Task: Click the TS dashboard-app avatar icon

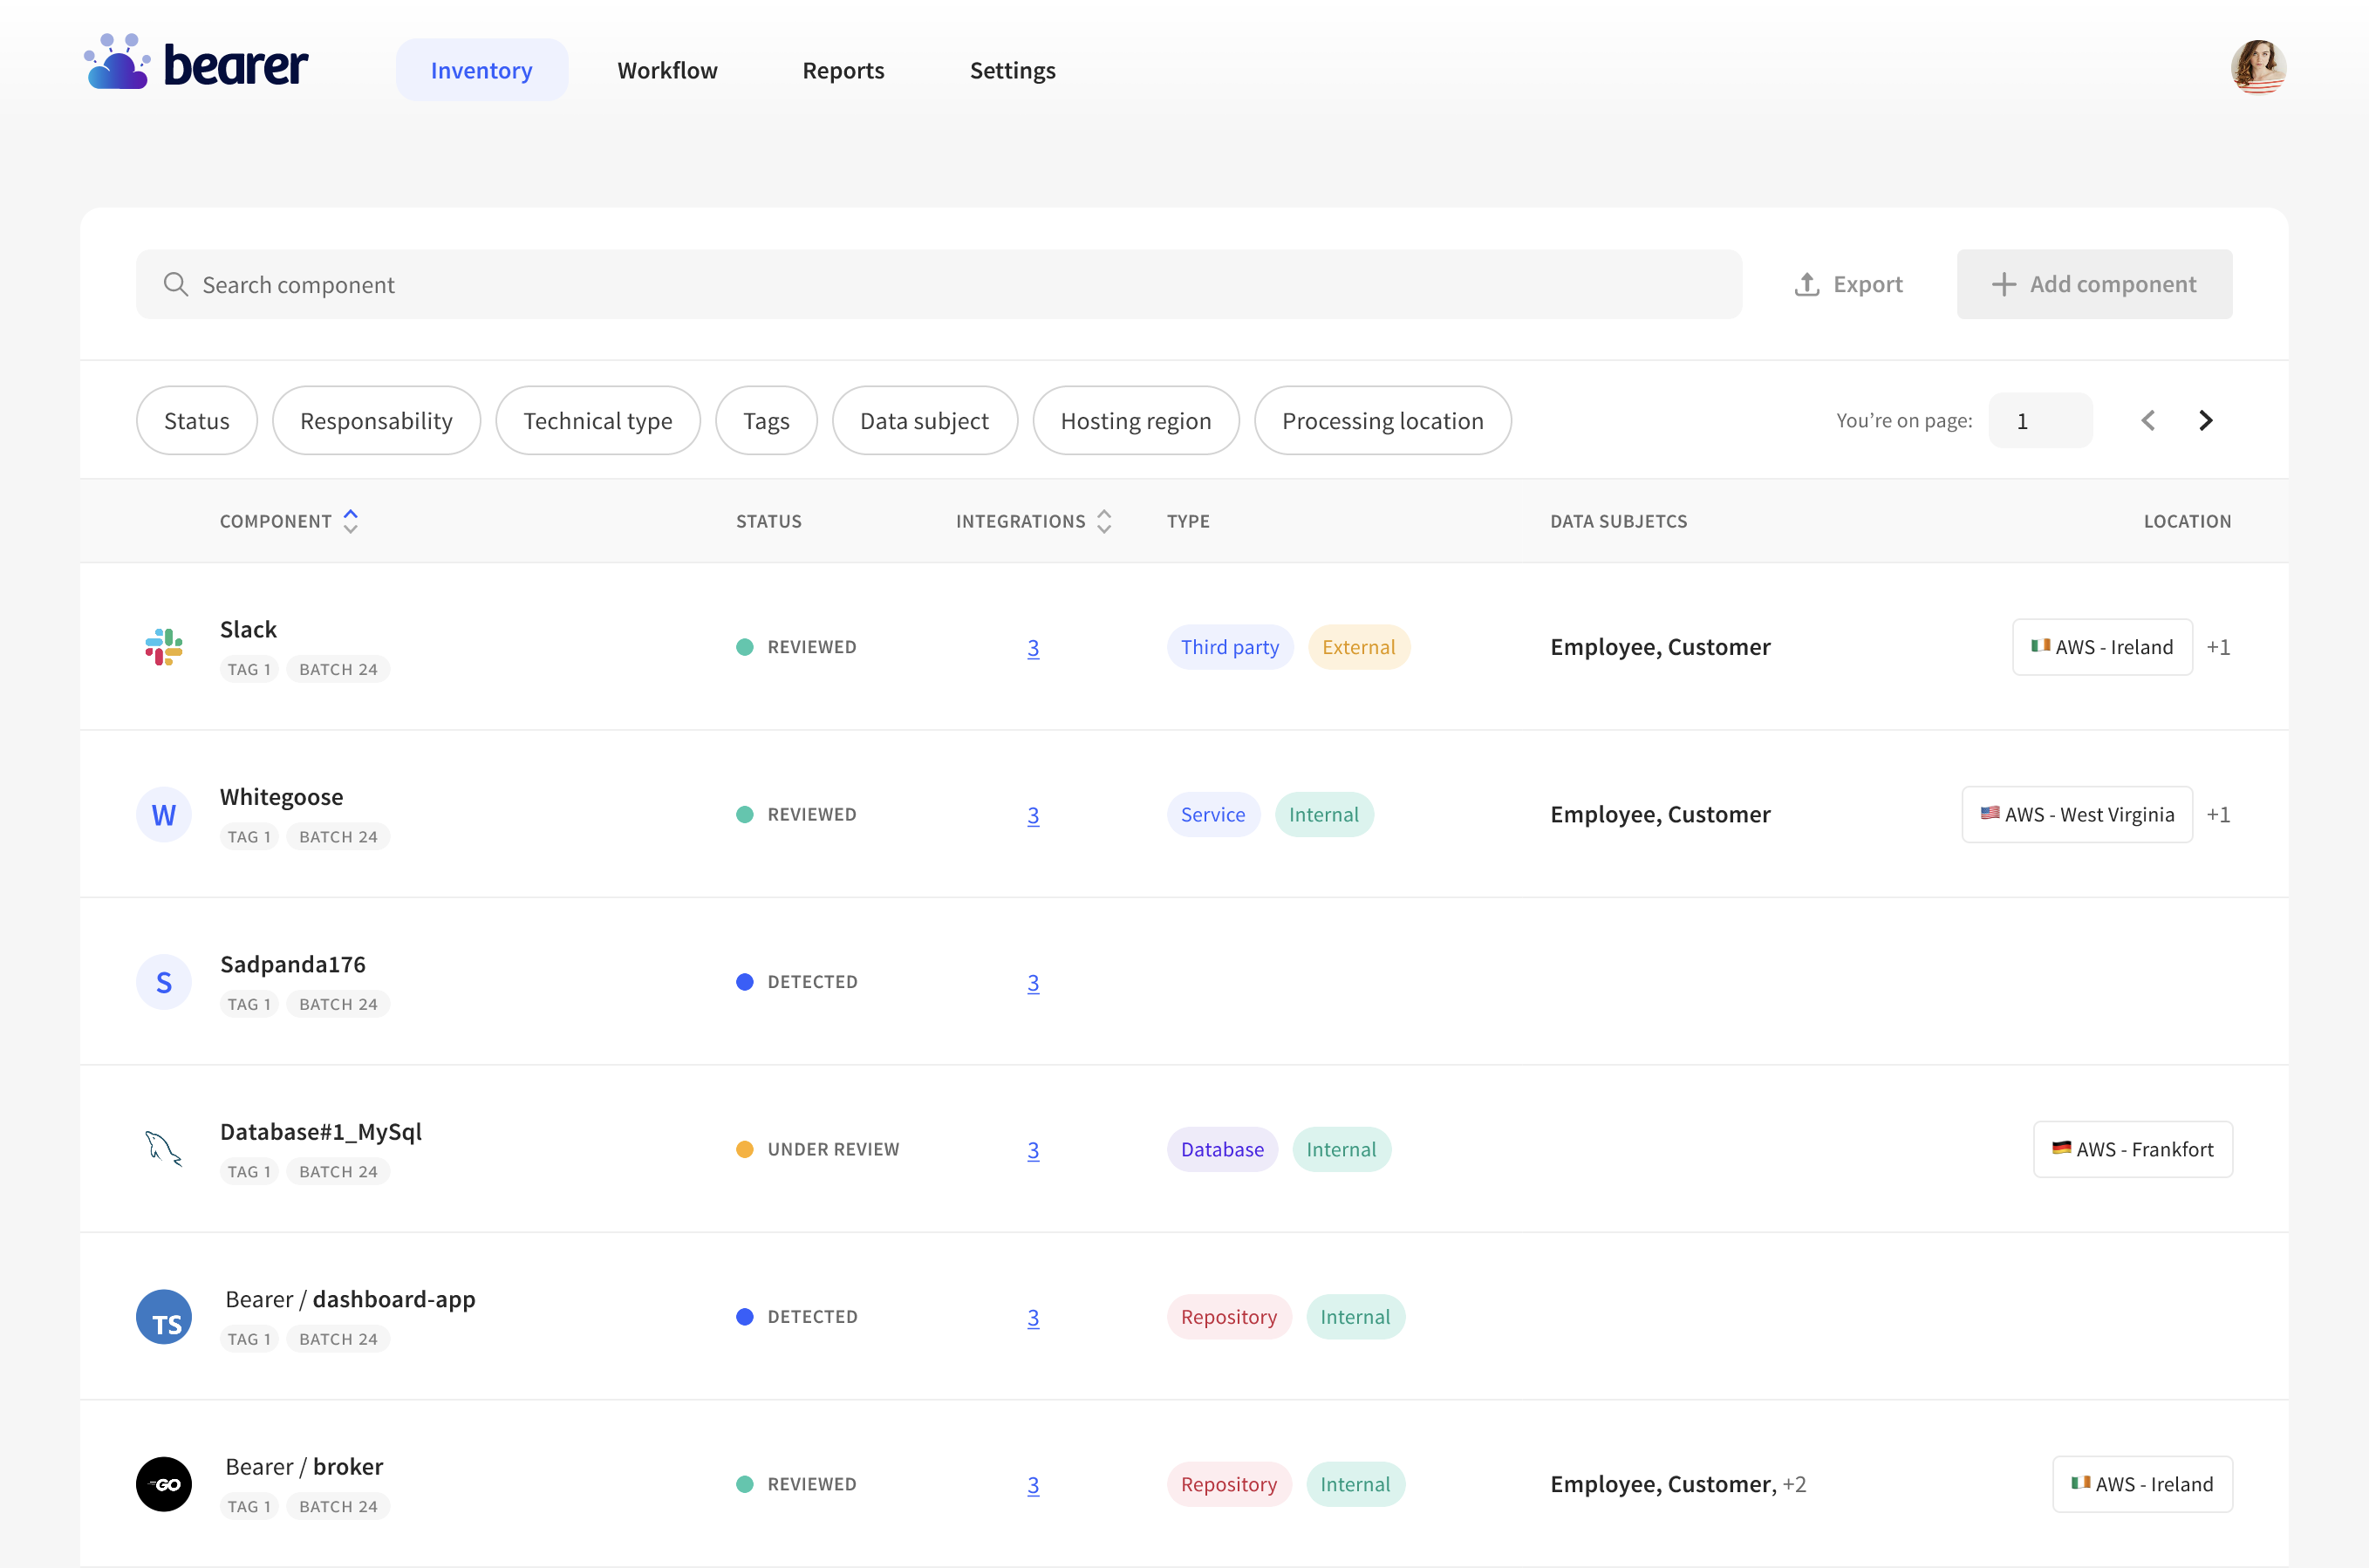Action: [x=164, y=1316]
